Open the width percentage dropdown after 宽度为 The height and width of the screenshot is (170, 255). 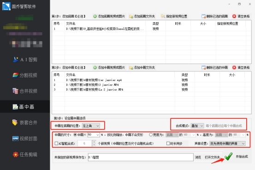tap(190, 135)
